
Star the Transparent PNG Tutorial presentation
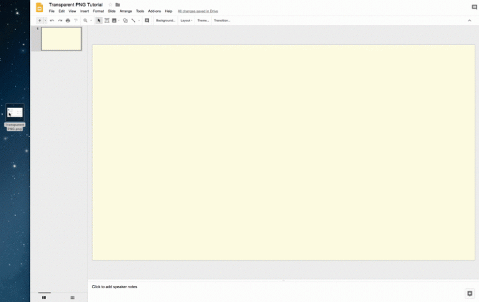pyautogui.click(x=110, y=4)
